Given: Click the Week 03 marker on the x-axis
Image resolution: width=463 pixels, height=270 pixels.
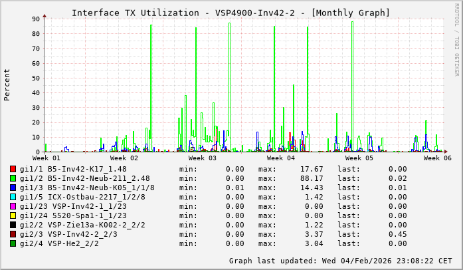Looking at the screenshot, I should coord(203,158).
